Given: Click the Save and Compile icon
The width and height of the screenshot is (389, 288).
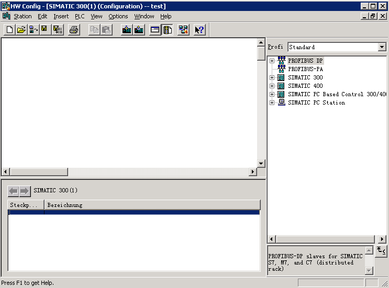Looking at the screenshot, I should tap(57, 30).
